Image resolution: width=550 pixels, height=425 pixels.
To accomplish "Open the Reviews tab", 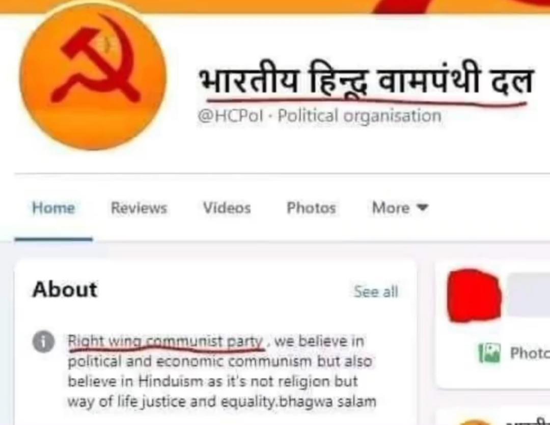I will click(139, 208).
